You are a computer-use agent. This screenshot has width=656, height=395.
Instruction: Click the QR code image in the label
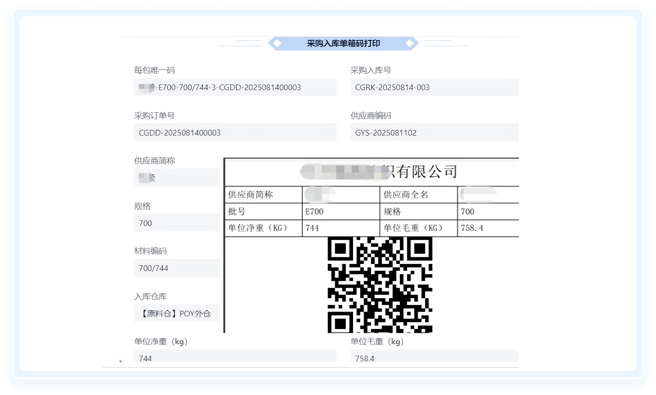coord(380,285)
